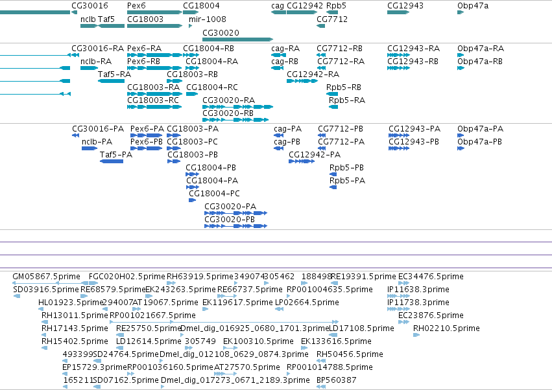Select the cag gene feature
This screenshot has width=552, height=390.
(x=278, y=12)
